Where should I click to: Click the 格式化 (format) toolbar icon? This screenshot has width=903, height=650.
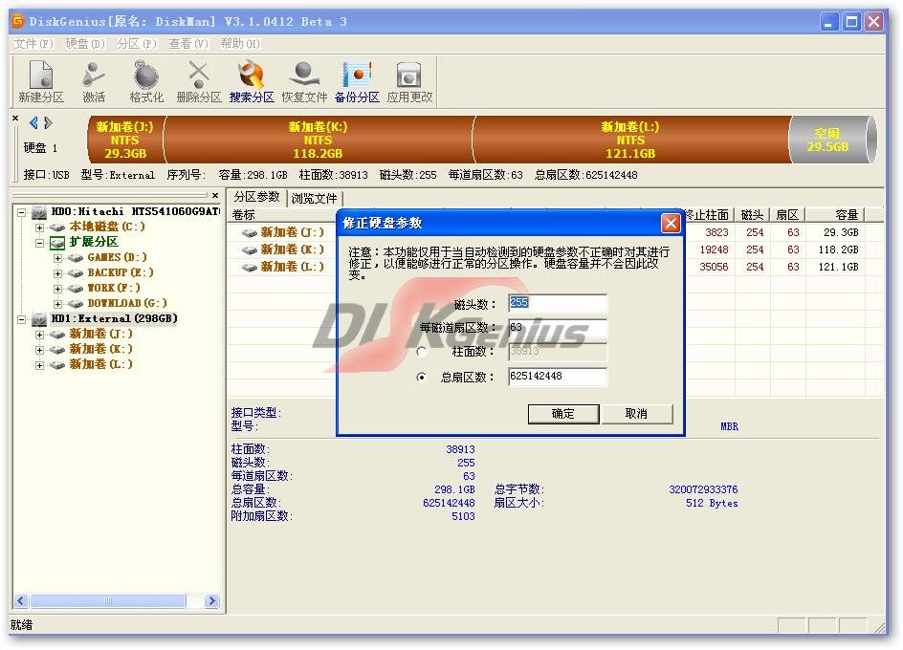[146, 82]
